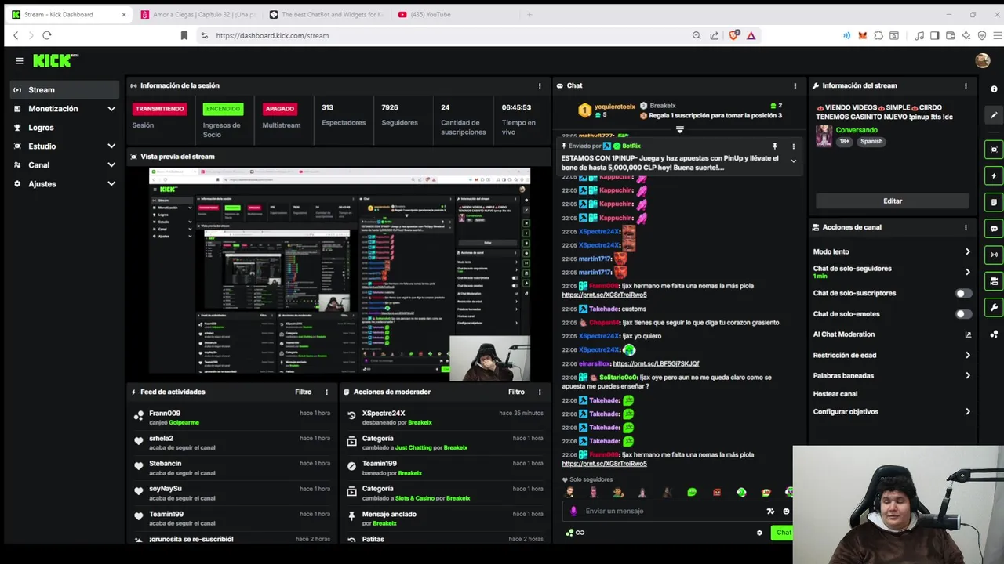1004x564 pixels.
Task: Select Logros in left sidebar
Action: [65, 128]
